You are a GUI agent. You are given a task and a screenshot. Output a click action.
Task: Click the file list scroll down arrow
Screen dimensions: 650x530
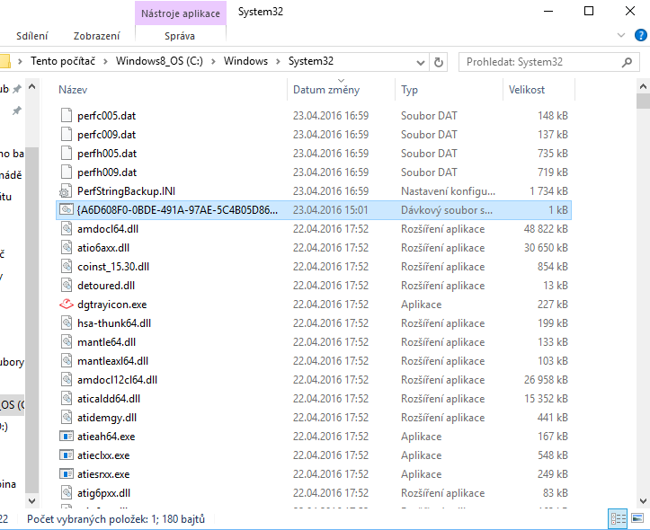(643, 501)
